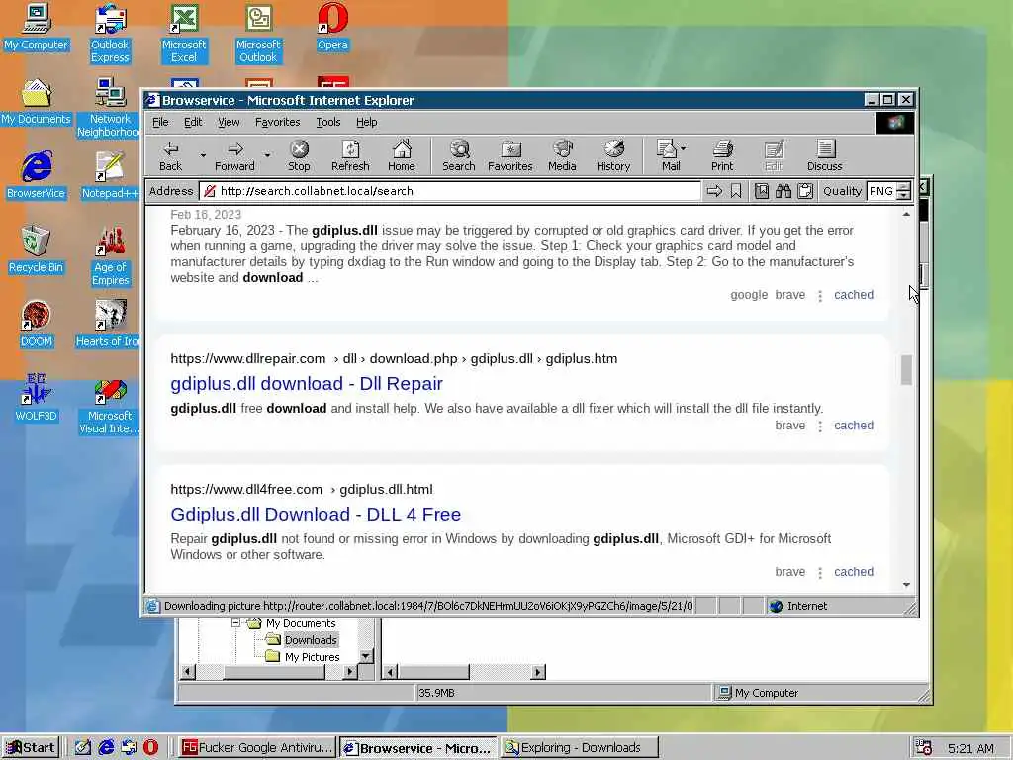Collapse My Documents tree node in Explorer
Screen dimensions: 1013x760
[x=235, y=623]
